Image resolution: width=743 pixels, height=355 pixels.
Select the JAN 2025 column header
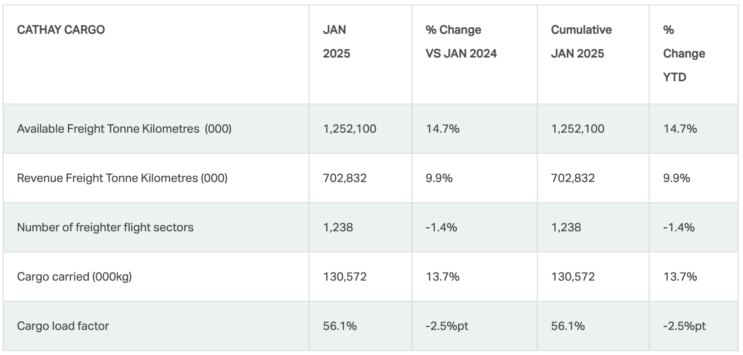click(336, 42)
